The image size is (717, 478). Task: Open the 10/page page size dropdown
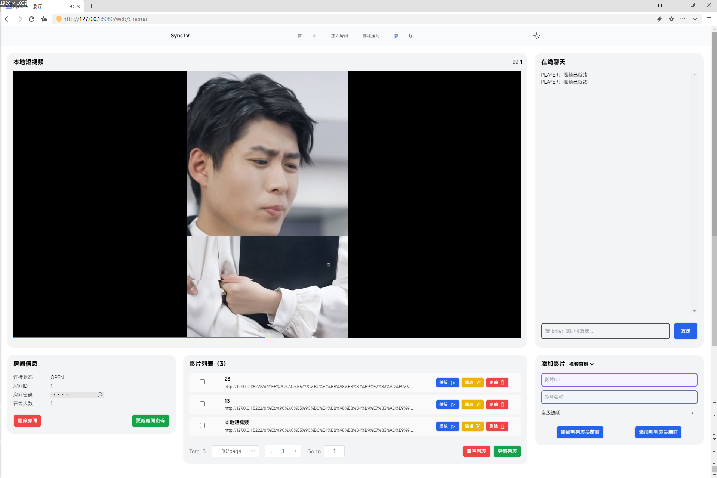(x=236, y=451)
